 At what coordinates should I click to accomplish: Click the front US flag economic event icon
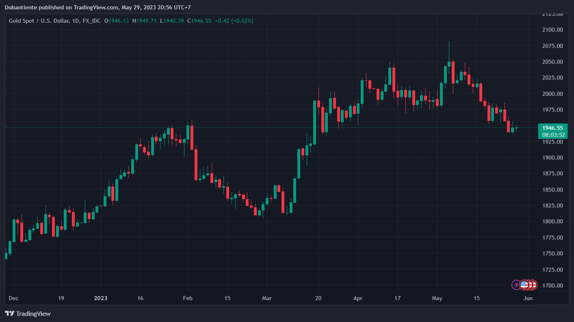(524, 285)
